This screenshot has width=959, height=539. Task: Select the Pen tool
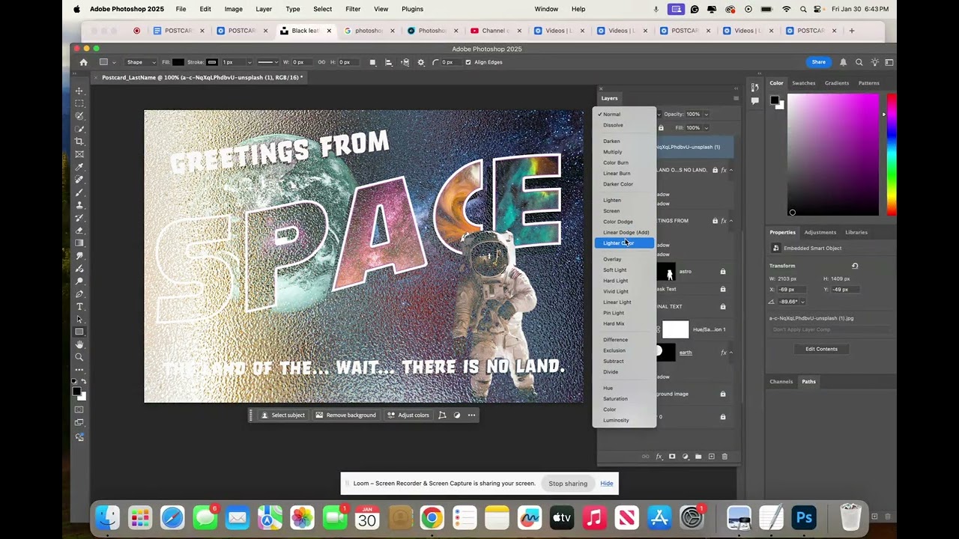coord(79,294)
